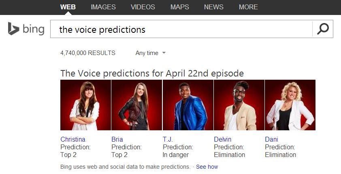Open the Maps tab
The height and width of the screenshot is (174, 341).
(180, 7)
